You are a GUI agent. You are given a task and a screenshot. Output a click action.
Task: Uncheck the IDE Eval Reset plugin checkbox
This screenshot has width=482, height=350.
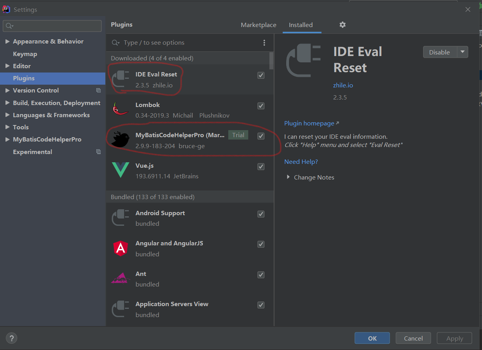(261, 75)
